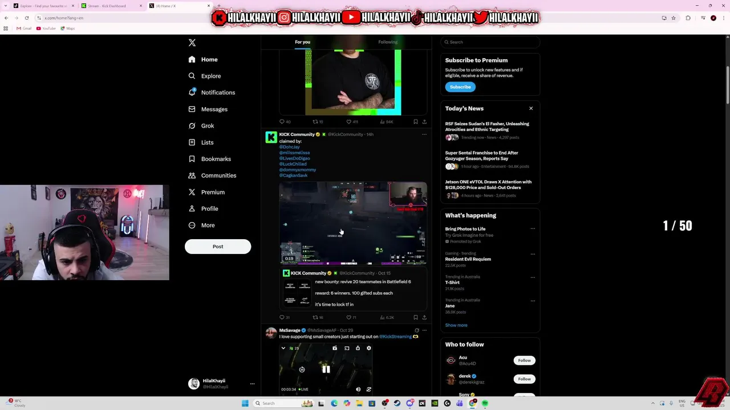The image size is (730, 410).
Task: Open the Jane trend
Action: tap(450, 306)
